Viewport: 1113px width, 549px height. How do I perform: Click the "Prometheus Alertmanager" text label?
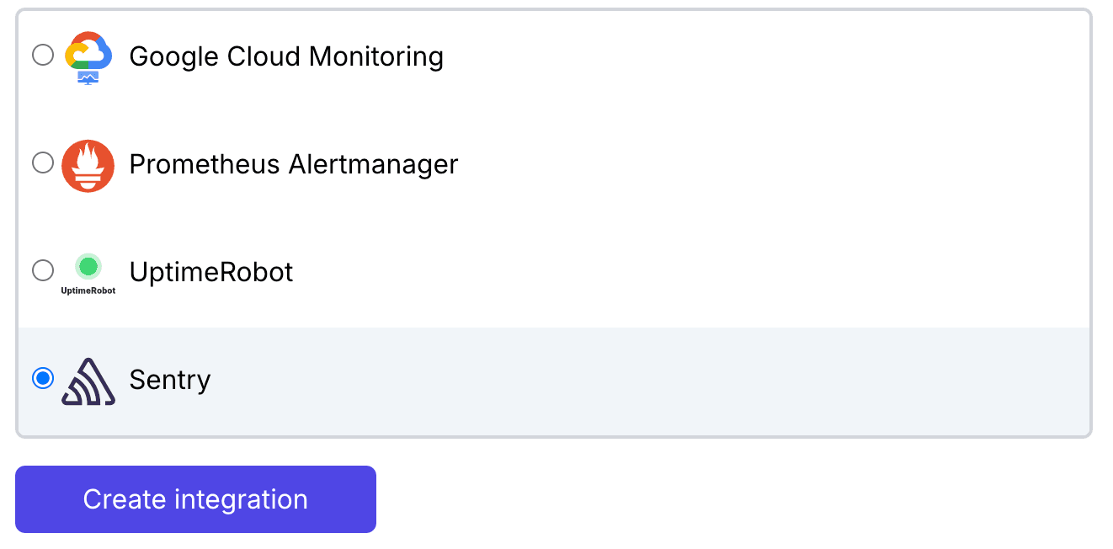pyautogui.click(x=294, y=164)
